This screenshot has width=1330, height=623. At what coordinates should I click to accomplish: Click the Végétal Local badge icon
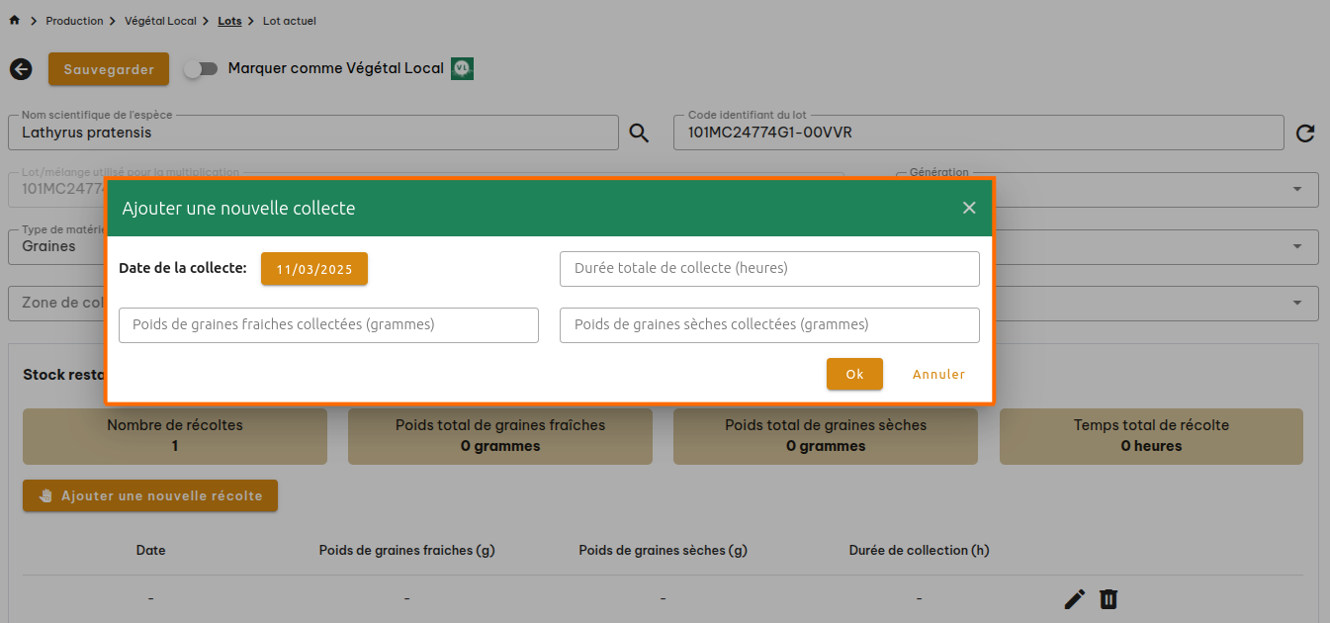pyautogui.click(x=462, y=68)
